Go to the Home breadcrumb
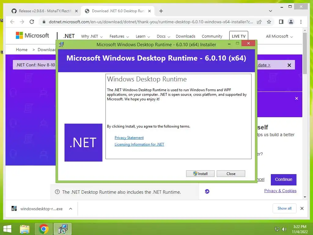313x235 pixels. [22, 50]
